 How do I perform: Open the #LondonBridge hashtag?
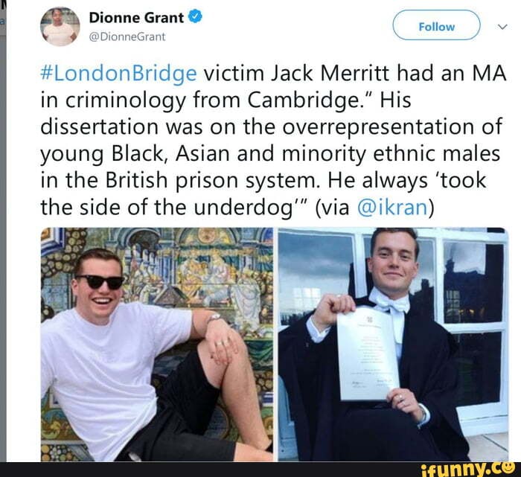click(118, 74)
